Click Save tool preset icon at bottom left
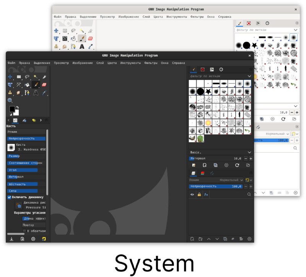Screen dimensions: 306x277 point(11,239)
